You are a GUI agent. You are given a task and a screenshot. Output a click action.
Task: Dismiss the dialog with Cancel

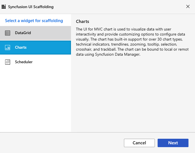tap(139, 143)
